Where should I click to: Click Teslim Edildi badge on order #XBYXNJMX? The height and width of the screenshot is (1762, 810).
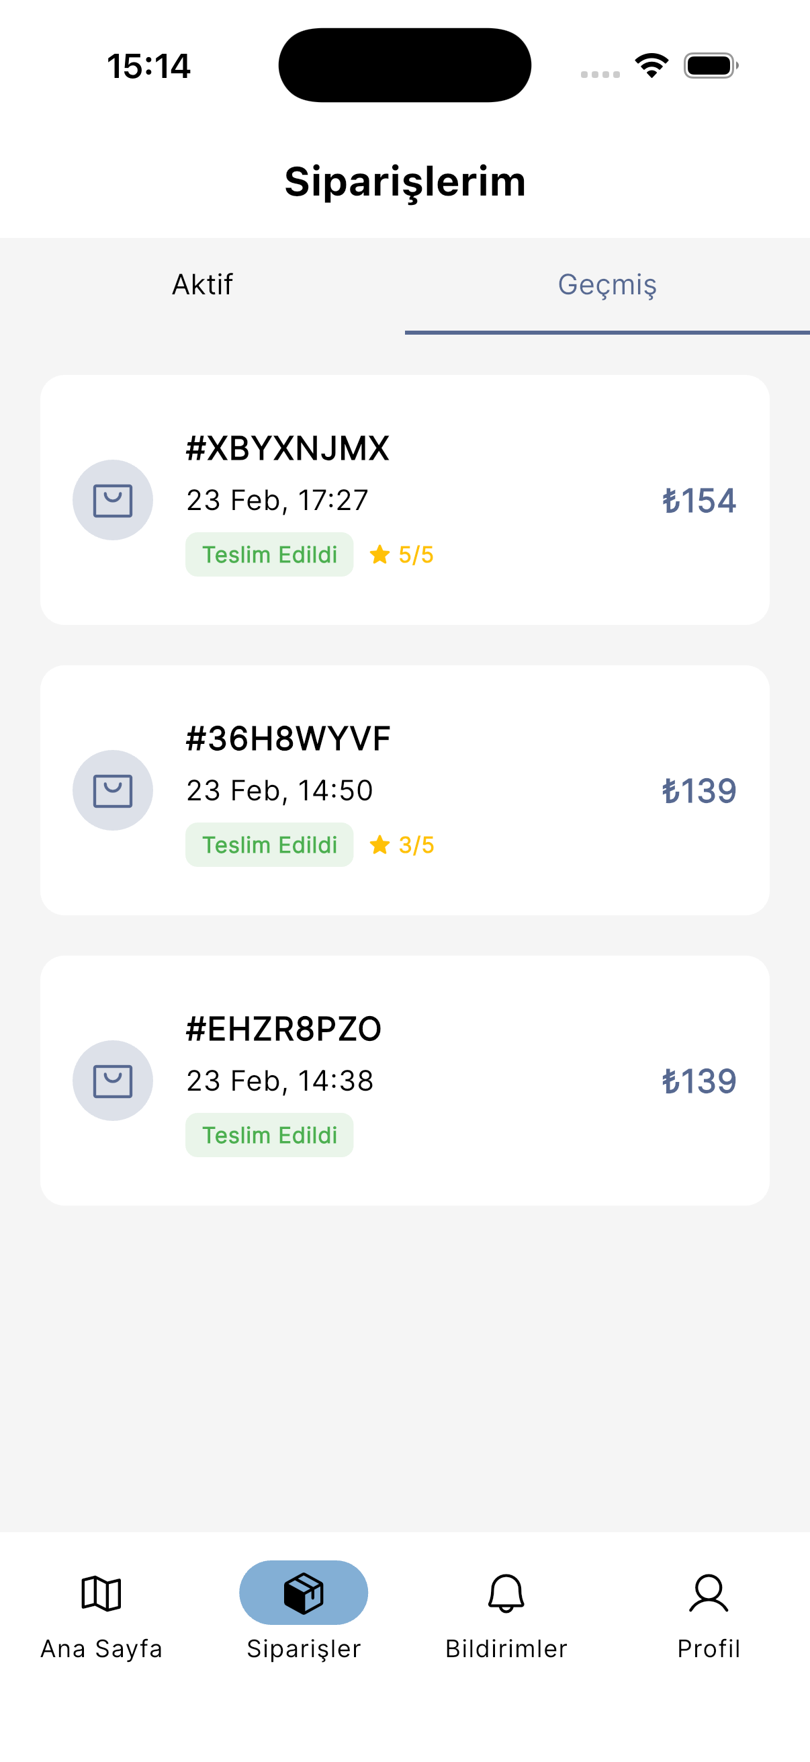point(269,554)
